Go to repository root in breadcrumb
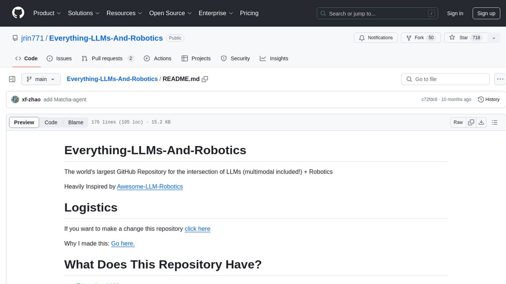This screenshot has width=506, height=284. pyautogui.click(x=112, y=79)
